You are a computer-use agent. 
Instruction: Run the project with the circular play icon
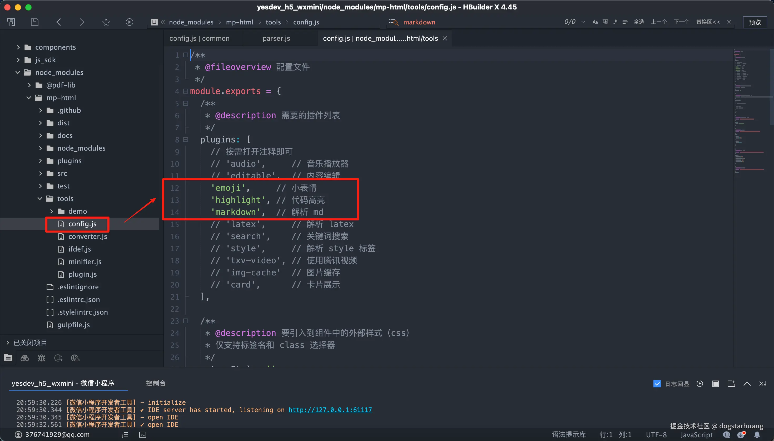click(129, 22)
